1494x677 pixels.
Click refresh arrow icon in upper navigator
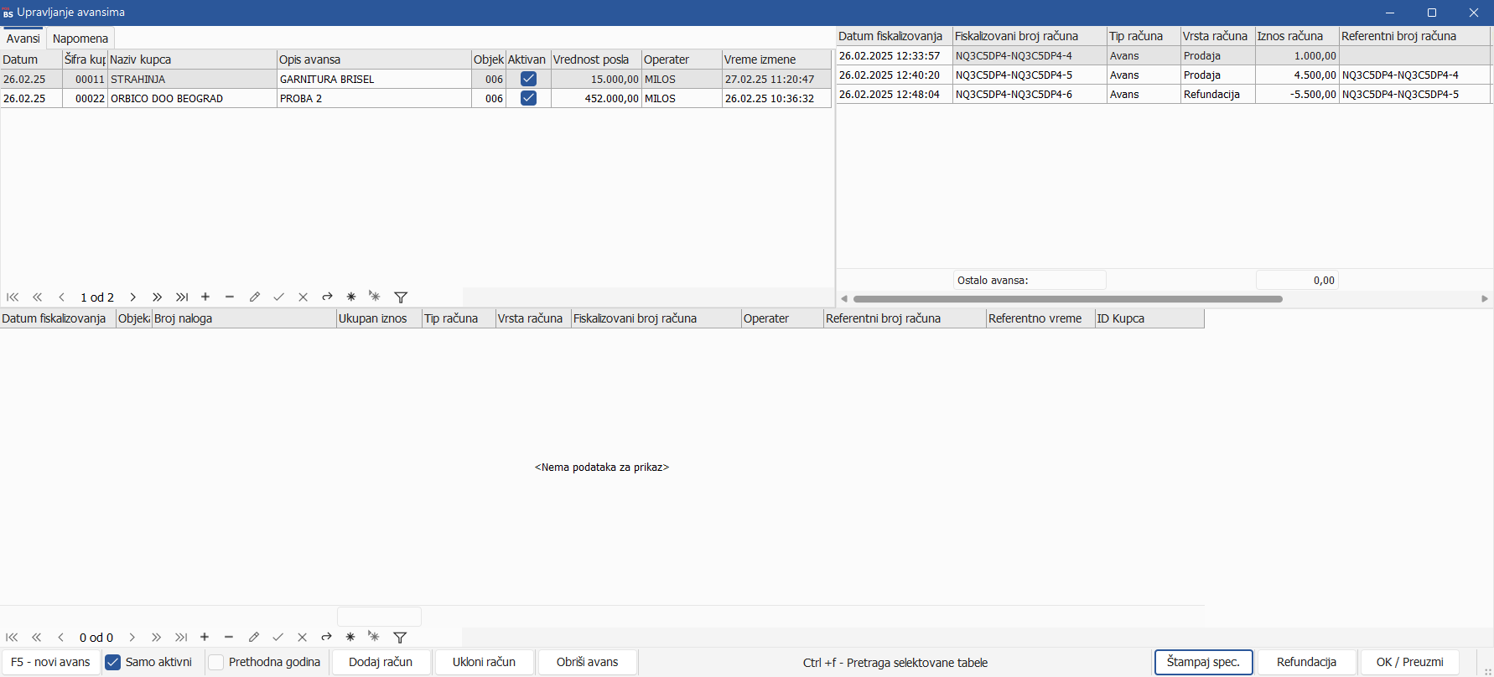(x=328, y=297)
